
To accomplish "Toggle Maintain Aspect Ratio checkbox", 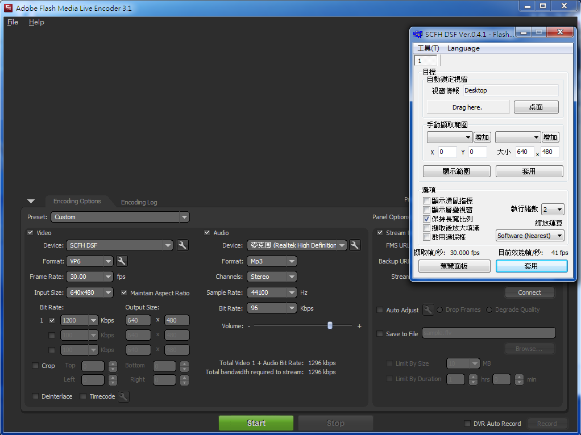I will 125,293.
